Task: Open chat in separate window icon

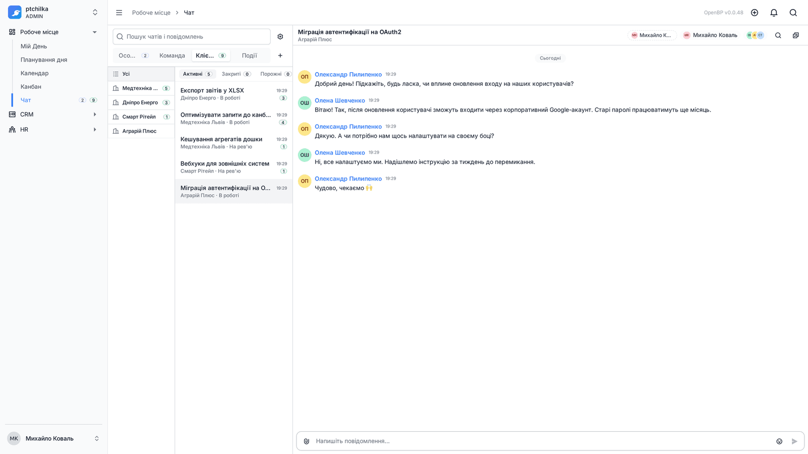Action: tap(795, 35)
